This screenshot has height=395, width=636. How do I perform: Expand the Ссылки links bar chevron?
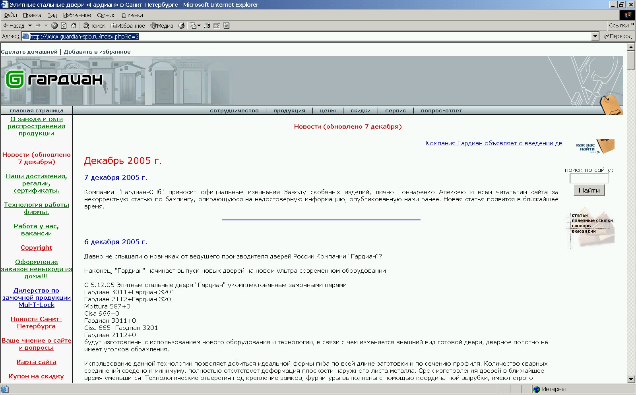tap(632, 25)
